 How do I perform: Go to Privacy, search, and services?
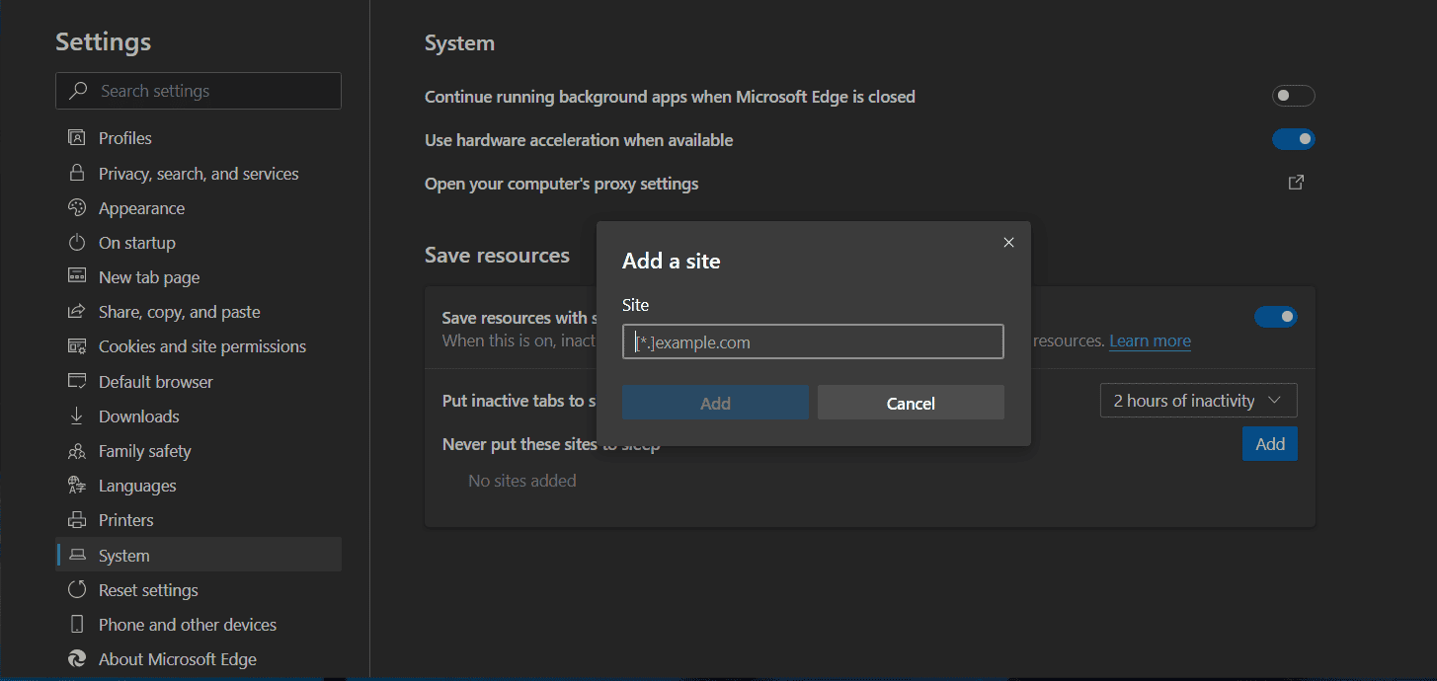[199, 173]
